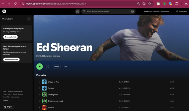Click Create playlist button

(11, 37)
